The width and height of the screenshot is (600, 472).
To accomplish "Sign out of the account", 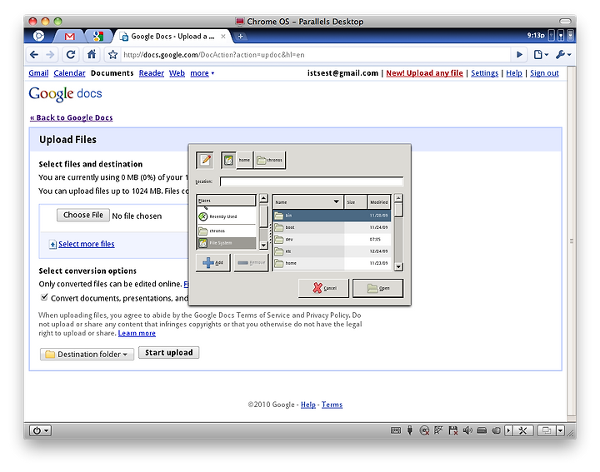I will click(544, 73).
